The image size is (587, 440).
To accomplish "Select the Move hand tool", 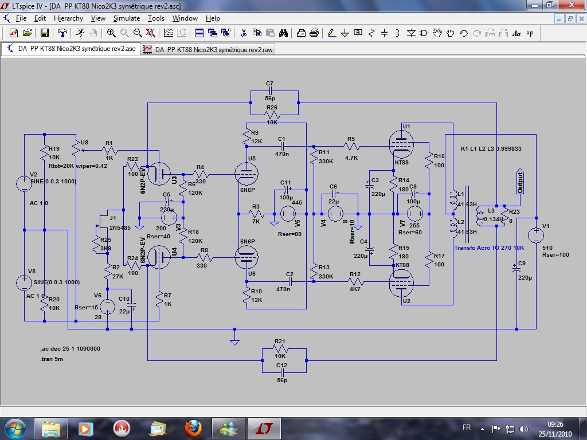I will point(437,33).
